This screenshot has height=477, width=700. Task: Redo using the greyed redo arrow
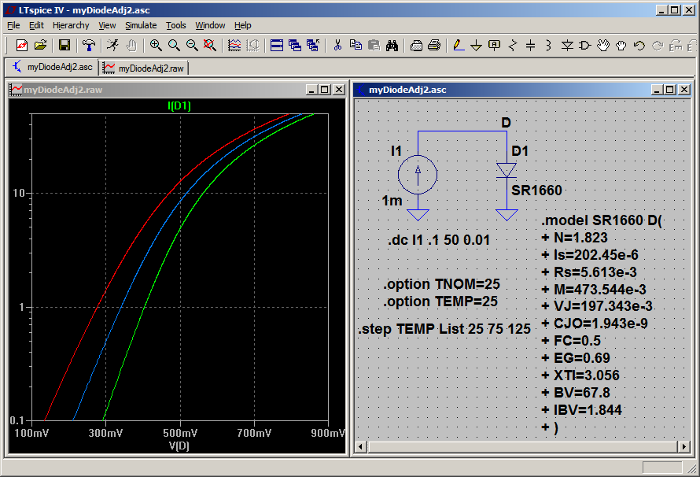658,45
